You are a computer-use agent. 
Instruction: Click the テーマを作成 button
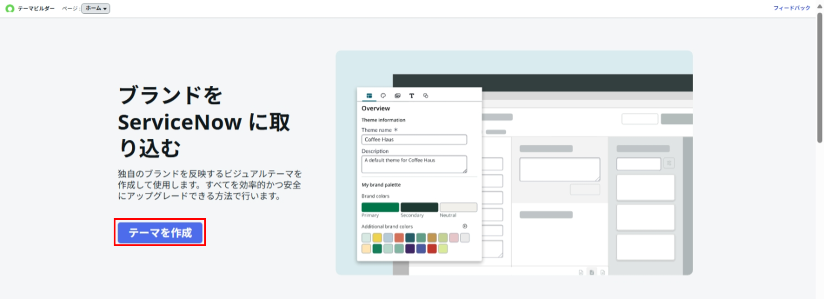[x=160, y=232]
